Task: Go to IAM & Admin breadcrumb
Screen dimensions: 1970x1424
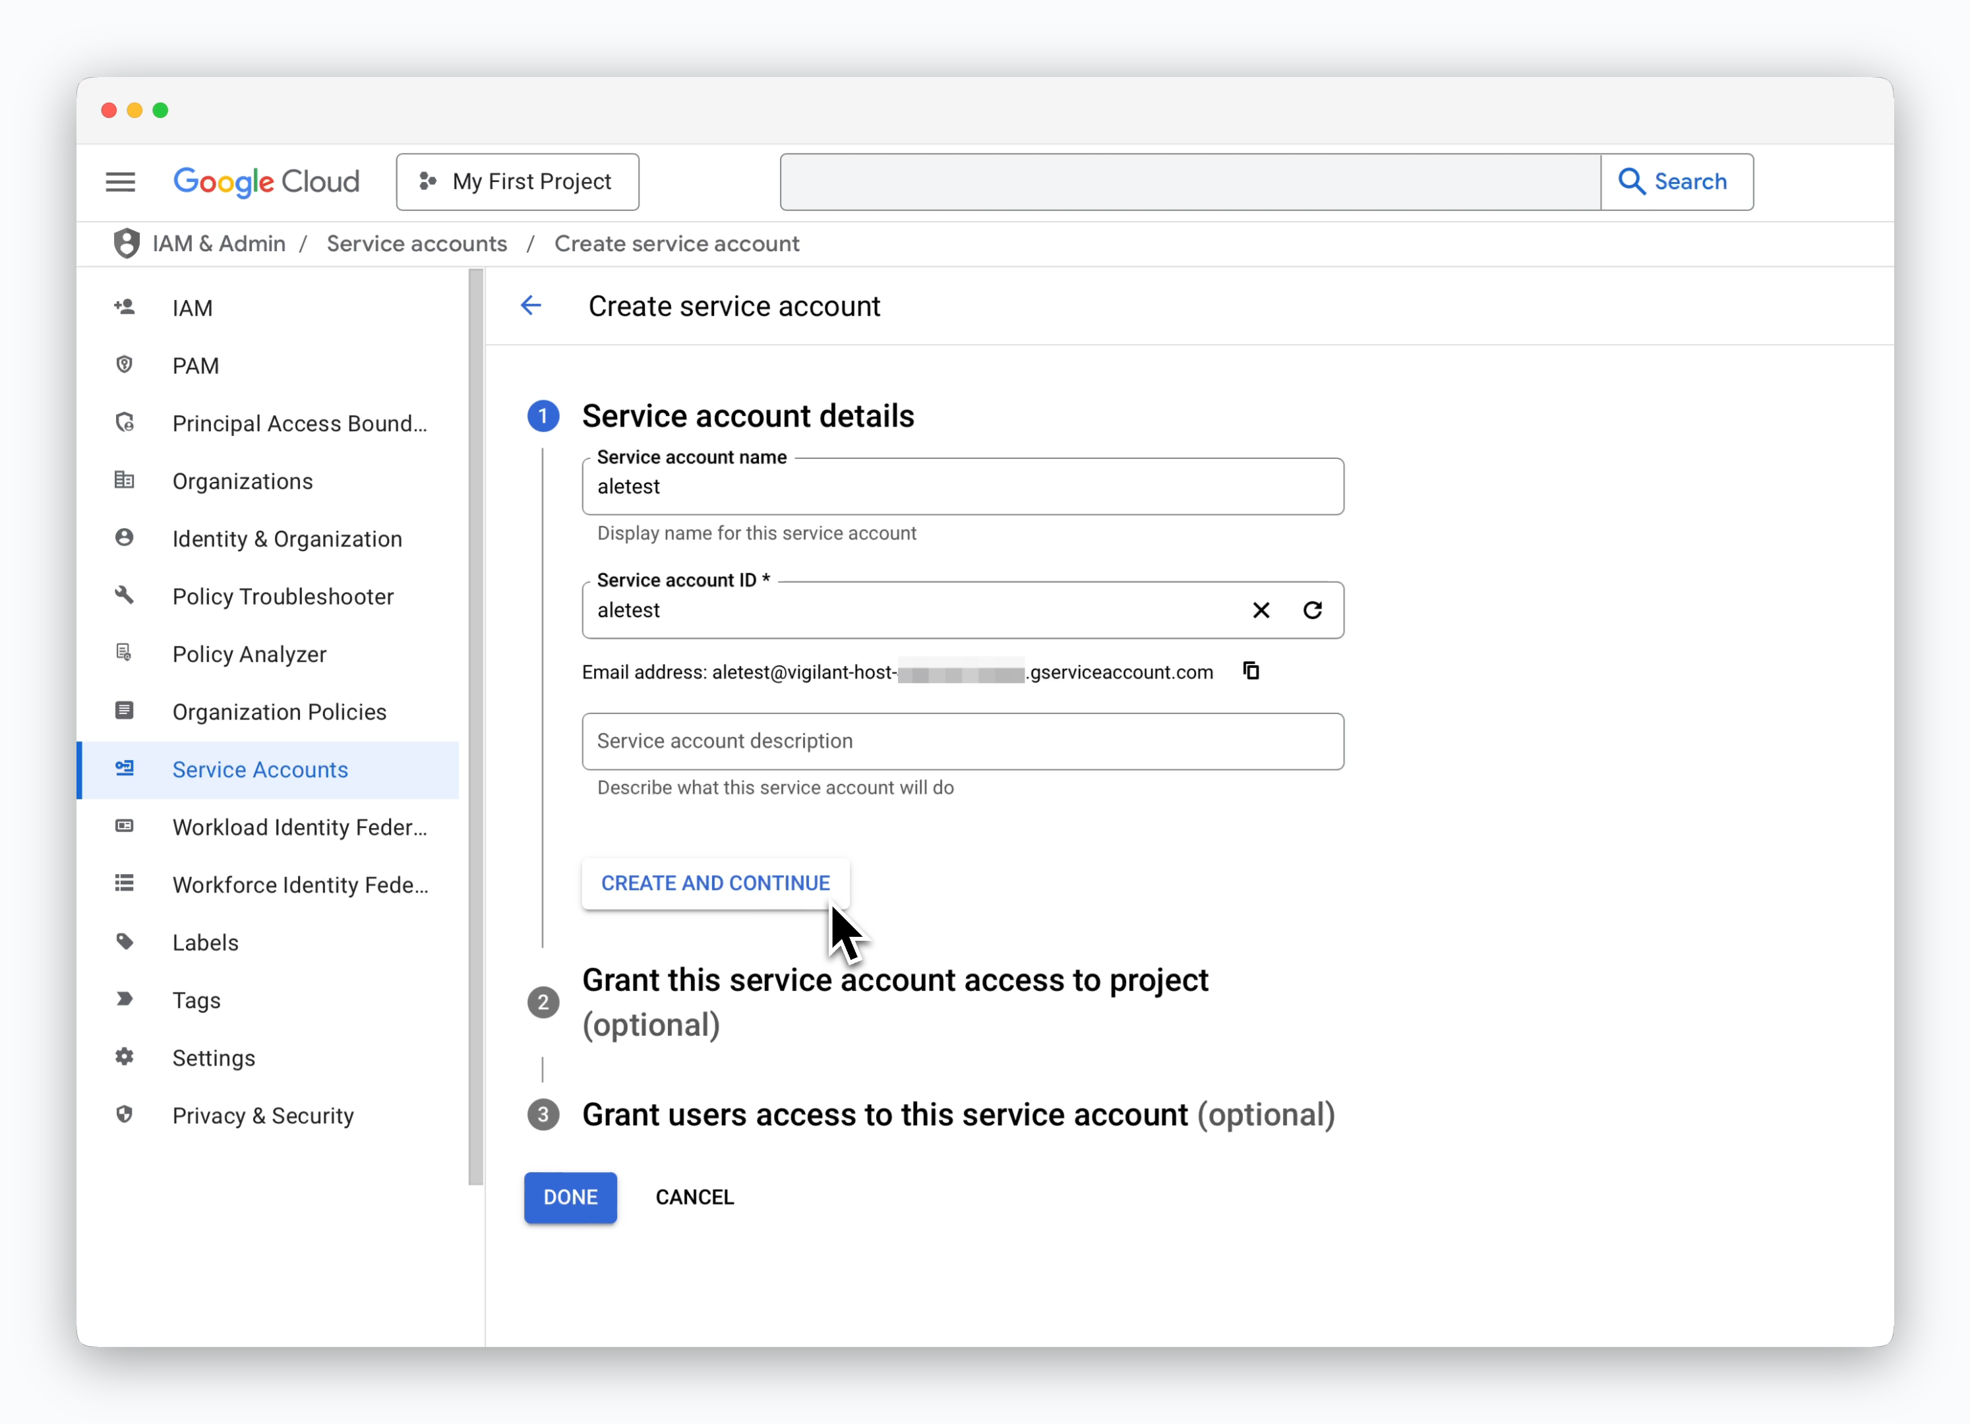Action: [219, 244]
